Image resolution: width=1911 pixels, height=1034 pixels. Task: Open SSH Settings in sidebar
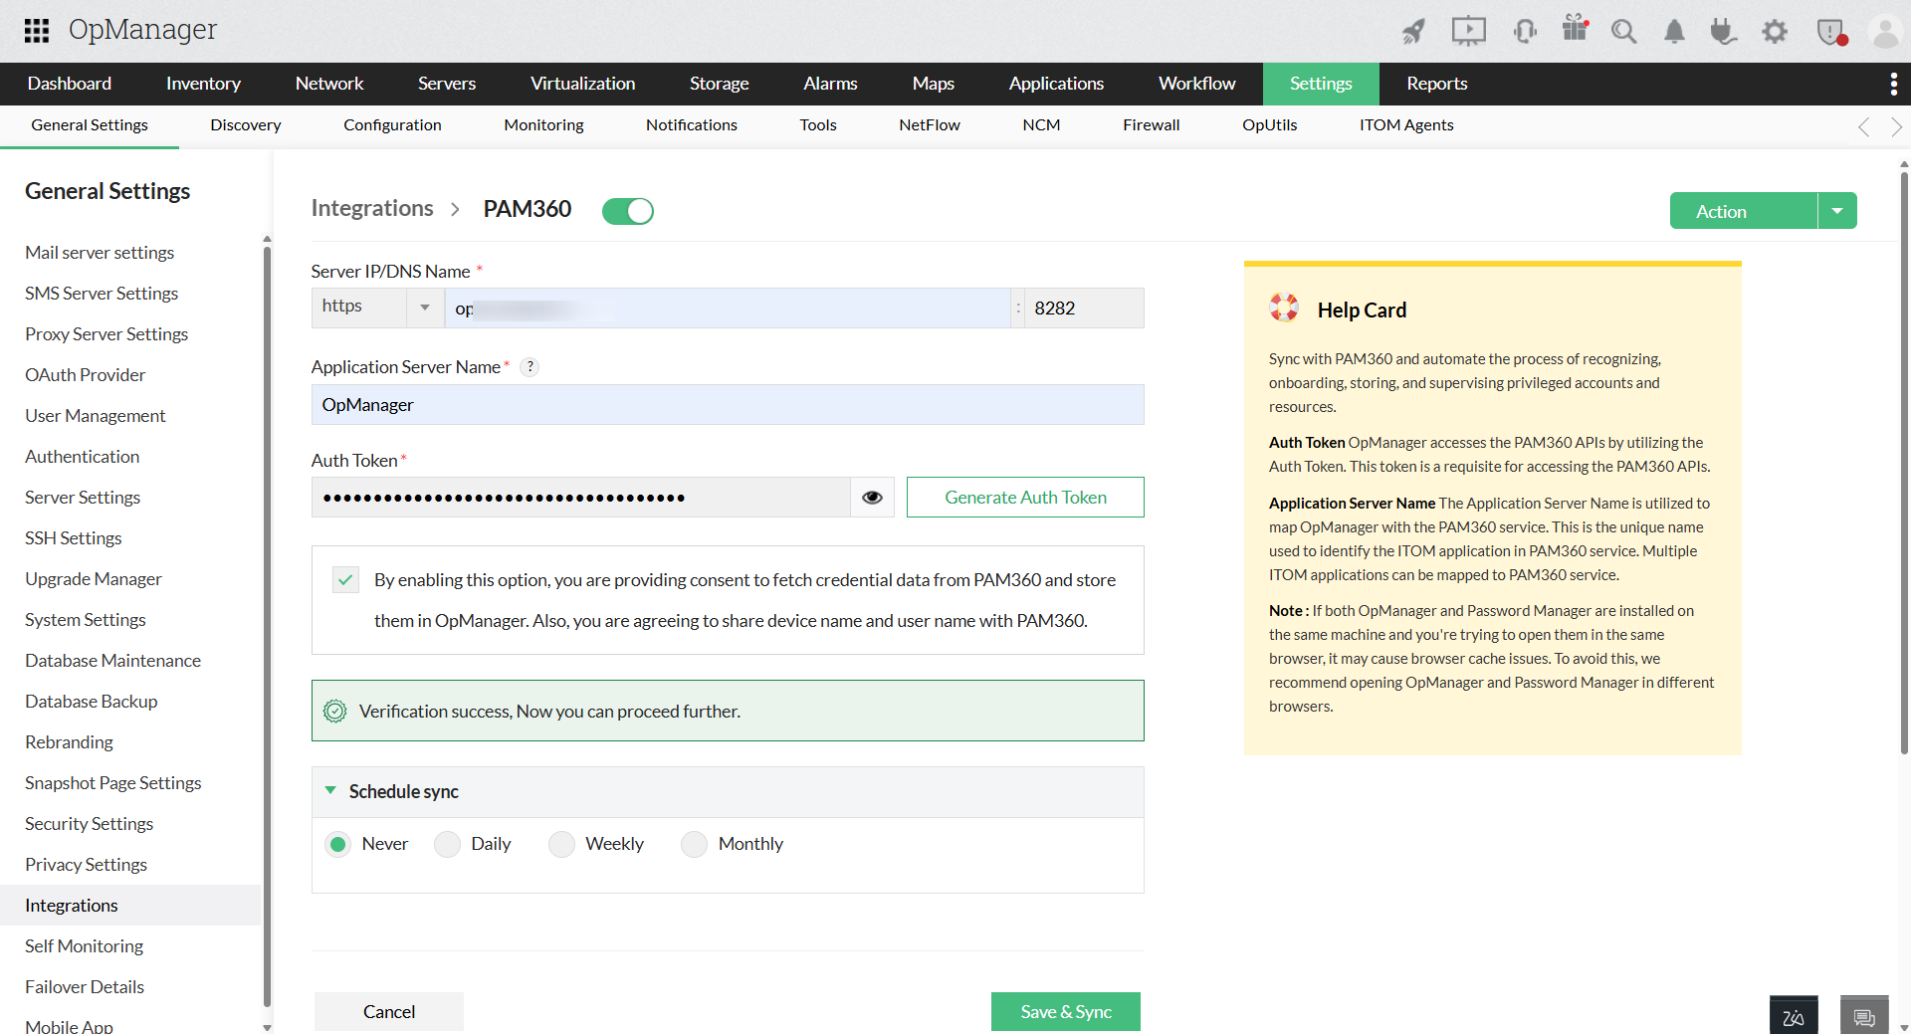tap(74, 538)
